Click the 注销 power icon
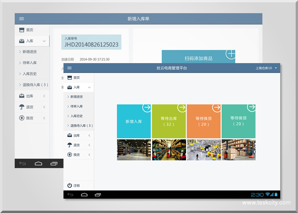Image resolution: width=298 pixels, height=213 pixels. (70, 186)
